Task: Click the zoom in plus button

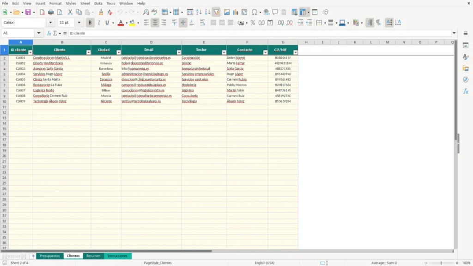Action: pyautogui.click(x=457, y=263)
